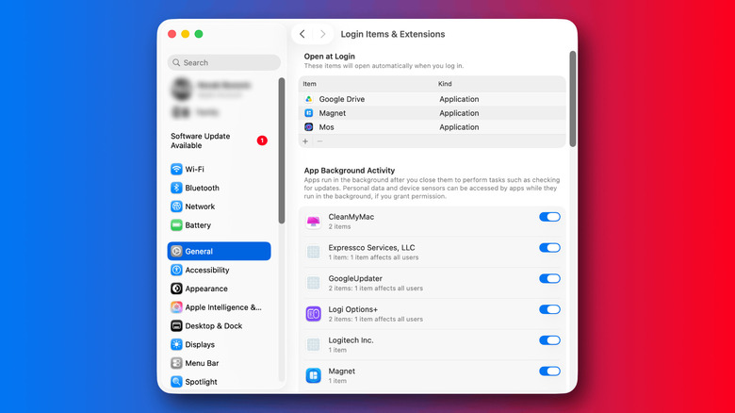Click the Google Drive icon in login items
Screen dimensions: 735x413
tap(309, 99)
